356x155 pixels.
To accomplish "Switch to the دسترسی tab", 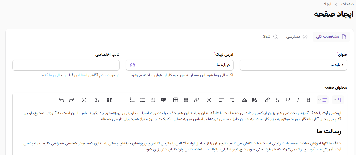I will click(297, 37).
